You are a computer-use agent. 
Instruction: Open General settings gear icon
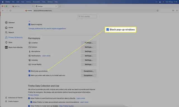(6, 22)
